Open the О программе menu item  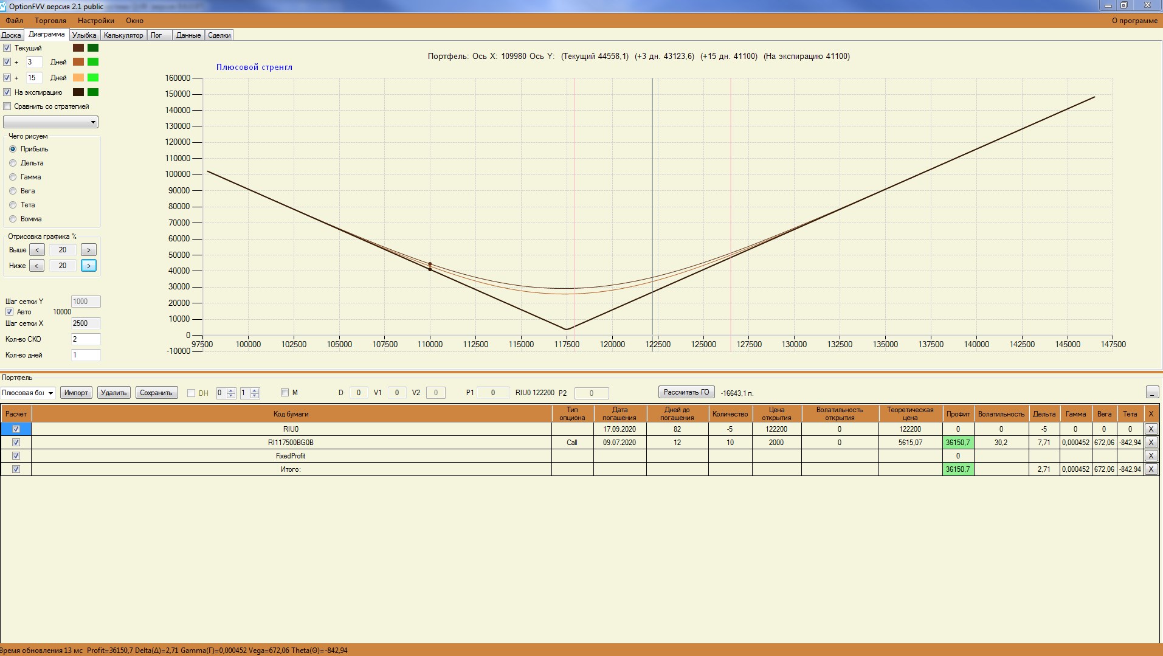(x=1134, y=21)
